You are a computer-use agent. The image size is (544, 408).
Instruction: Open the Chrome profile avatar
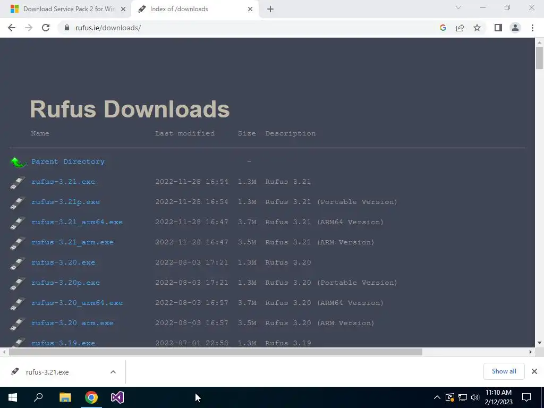pos(515,28)
